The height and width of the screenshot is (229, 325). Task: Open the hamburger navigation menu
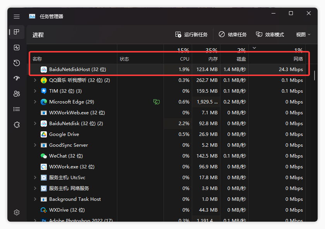tap(17, 17)
